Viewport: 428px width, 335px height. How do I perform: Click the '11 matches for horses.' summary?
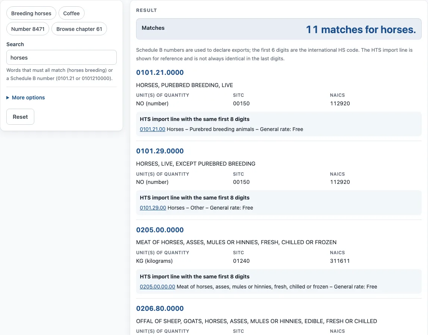point(361,29)
